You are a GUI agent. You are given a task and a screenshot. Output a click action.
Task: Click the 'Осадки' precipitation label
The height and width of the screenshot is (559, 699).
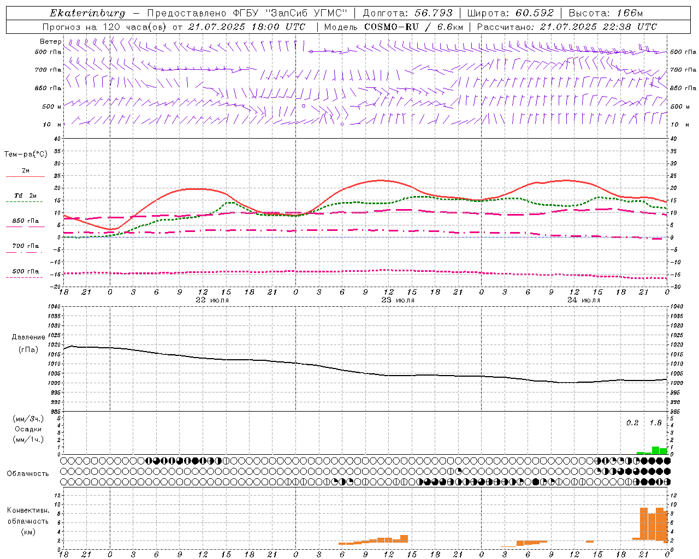(28, 429)
